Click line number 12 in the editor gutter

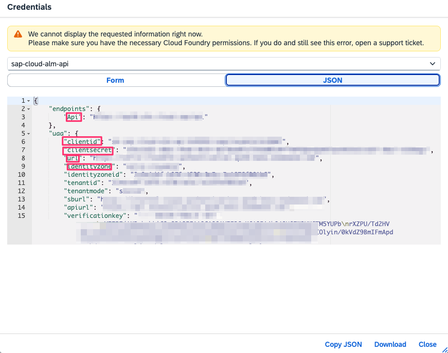click(x=21, y=191)
